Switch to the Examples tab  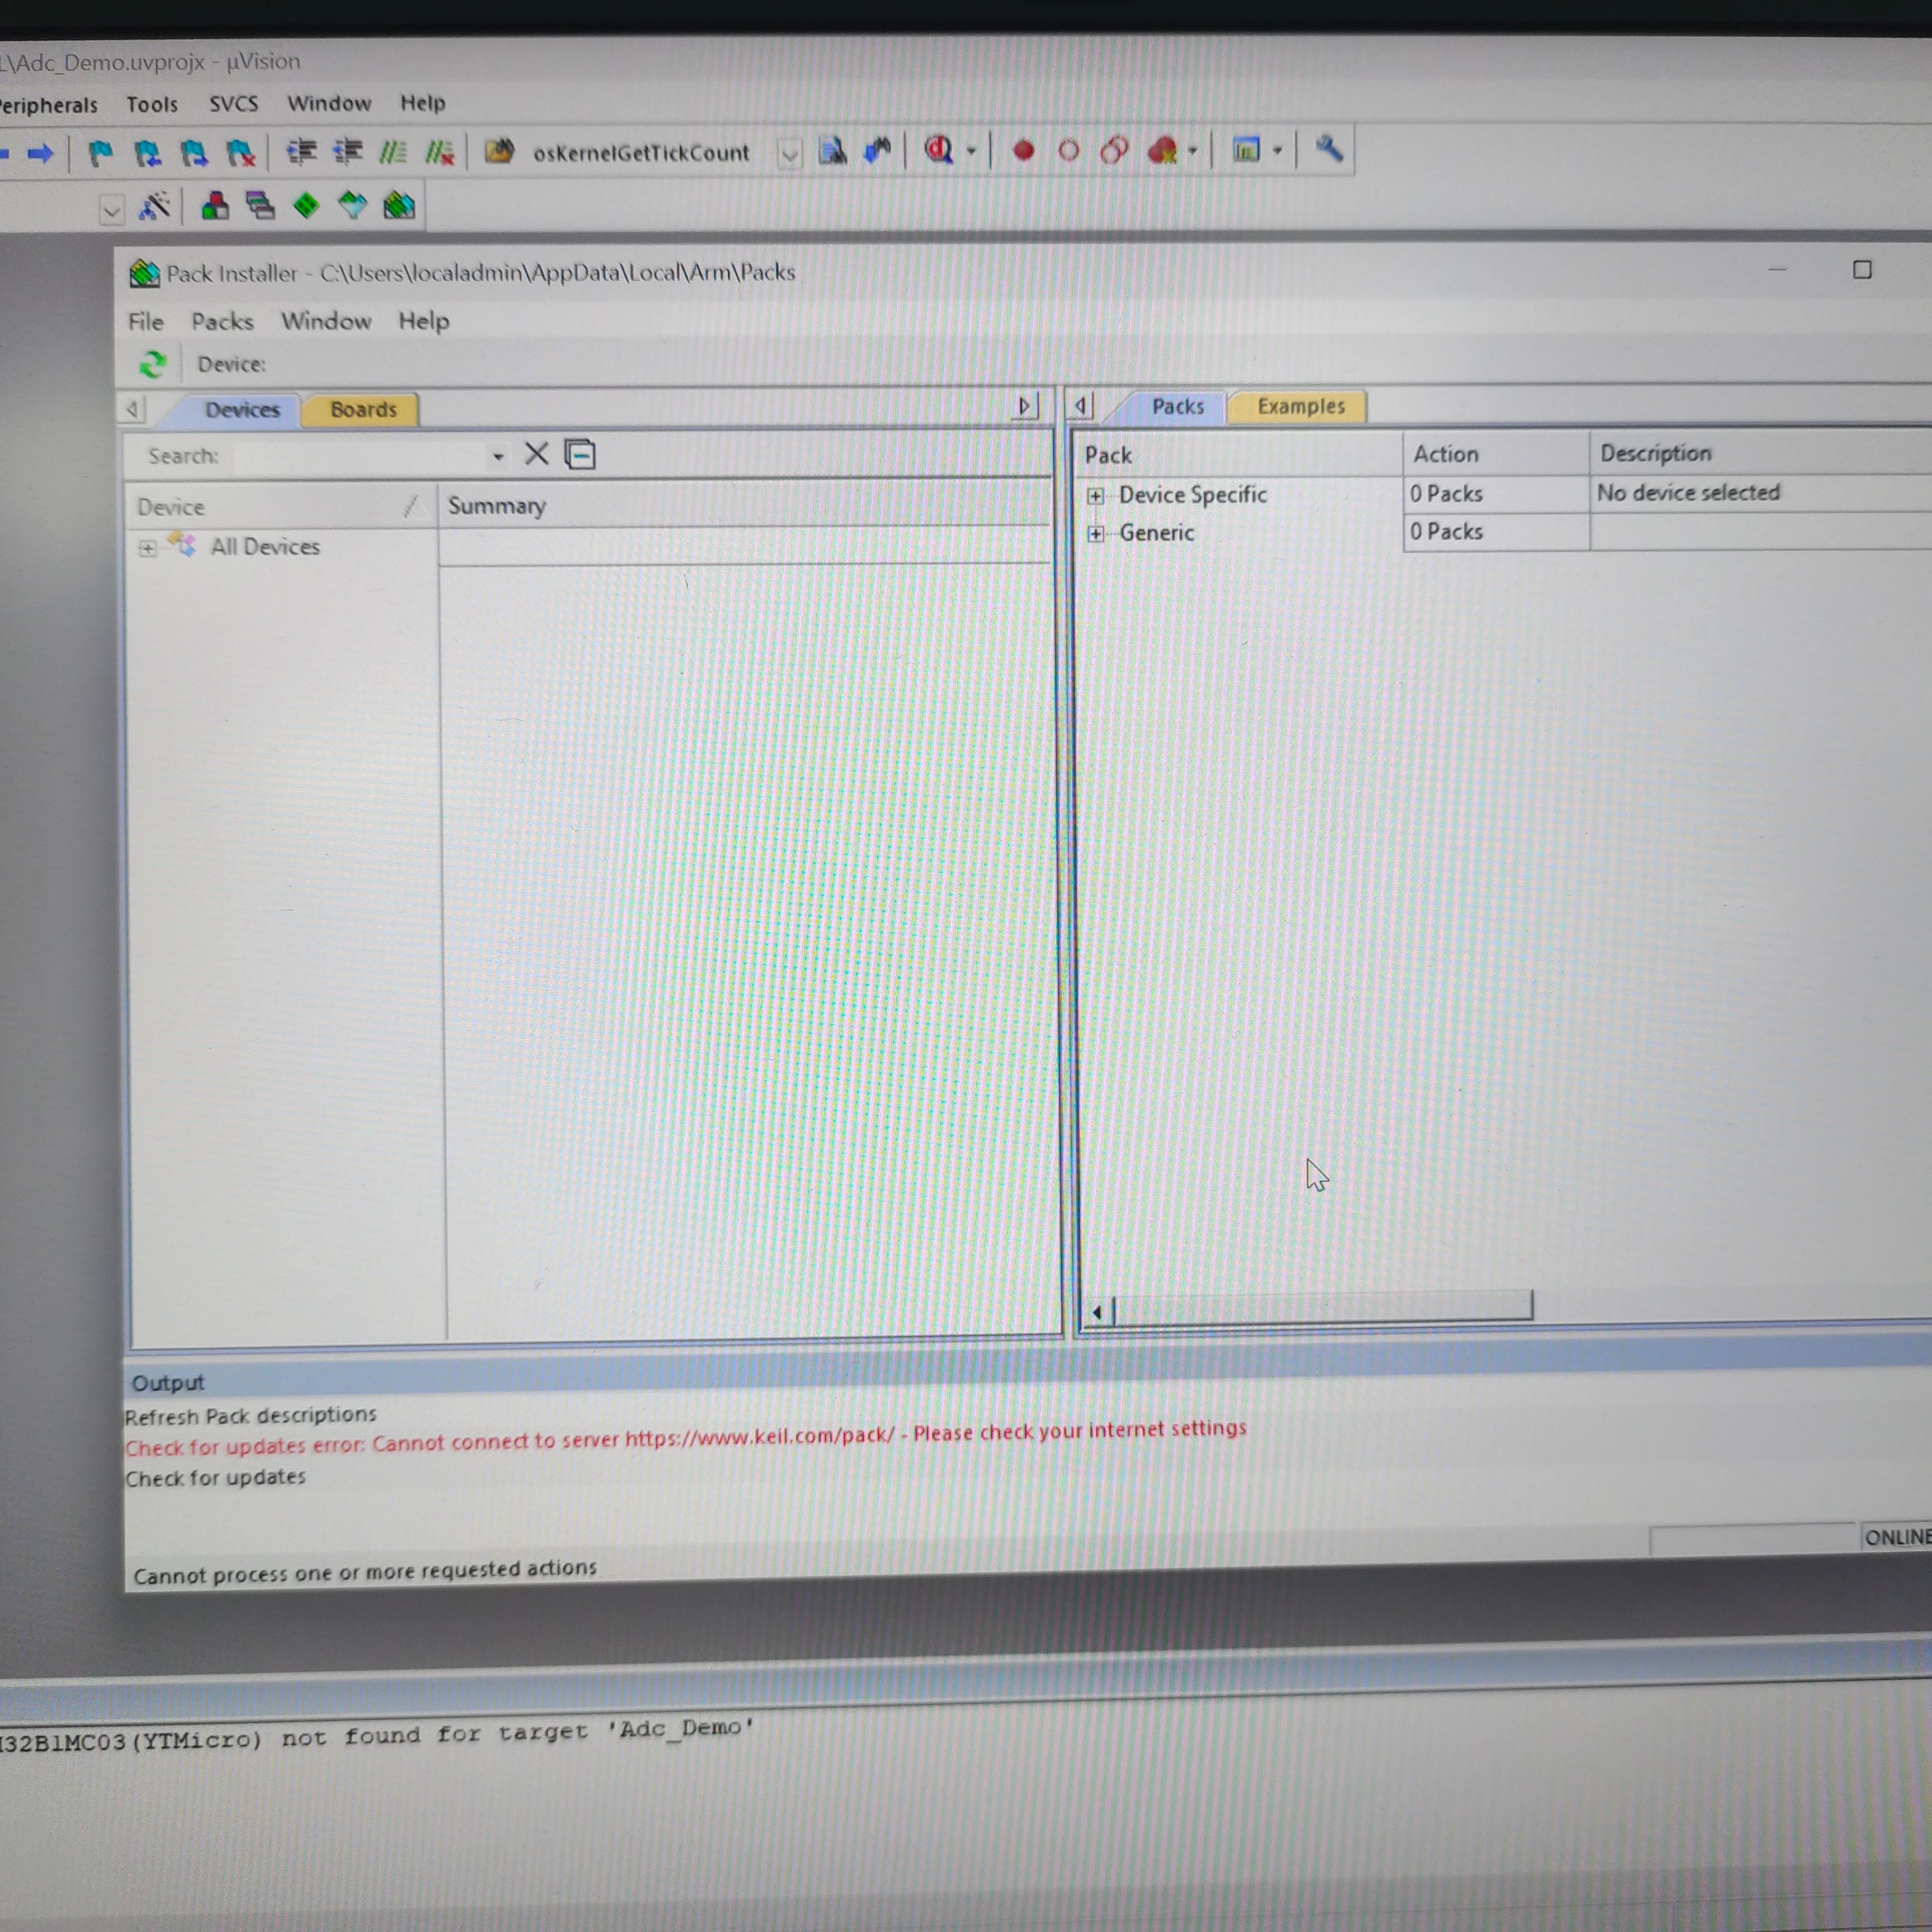[1300, 406]
